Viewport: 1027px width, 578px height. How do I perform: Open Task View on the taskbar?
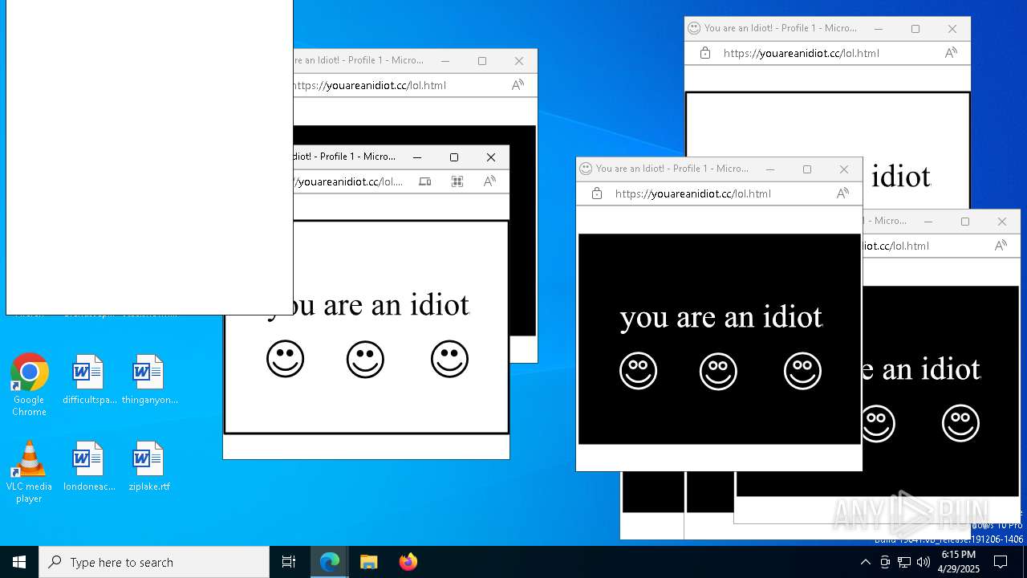[289, 562]
